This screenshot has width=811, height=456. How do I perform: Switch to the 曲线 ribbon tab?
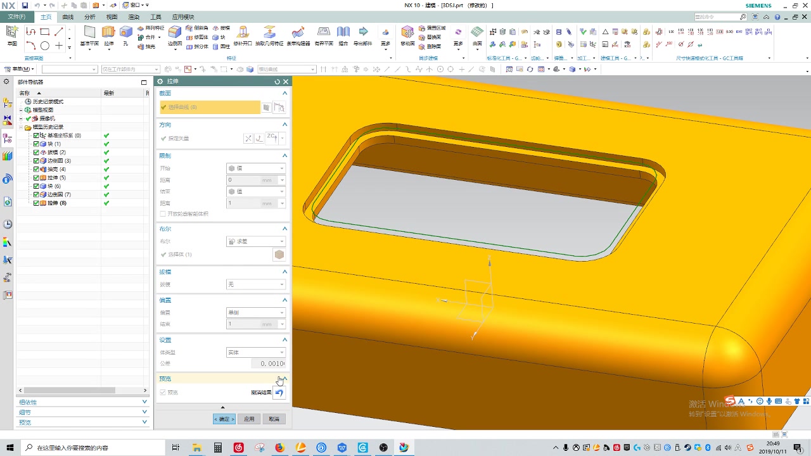coord(68,17)
